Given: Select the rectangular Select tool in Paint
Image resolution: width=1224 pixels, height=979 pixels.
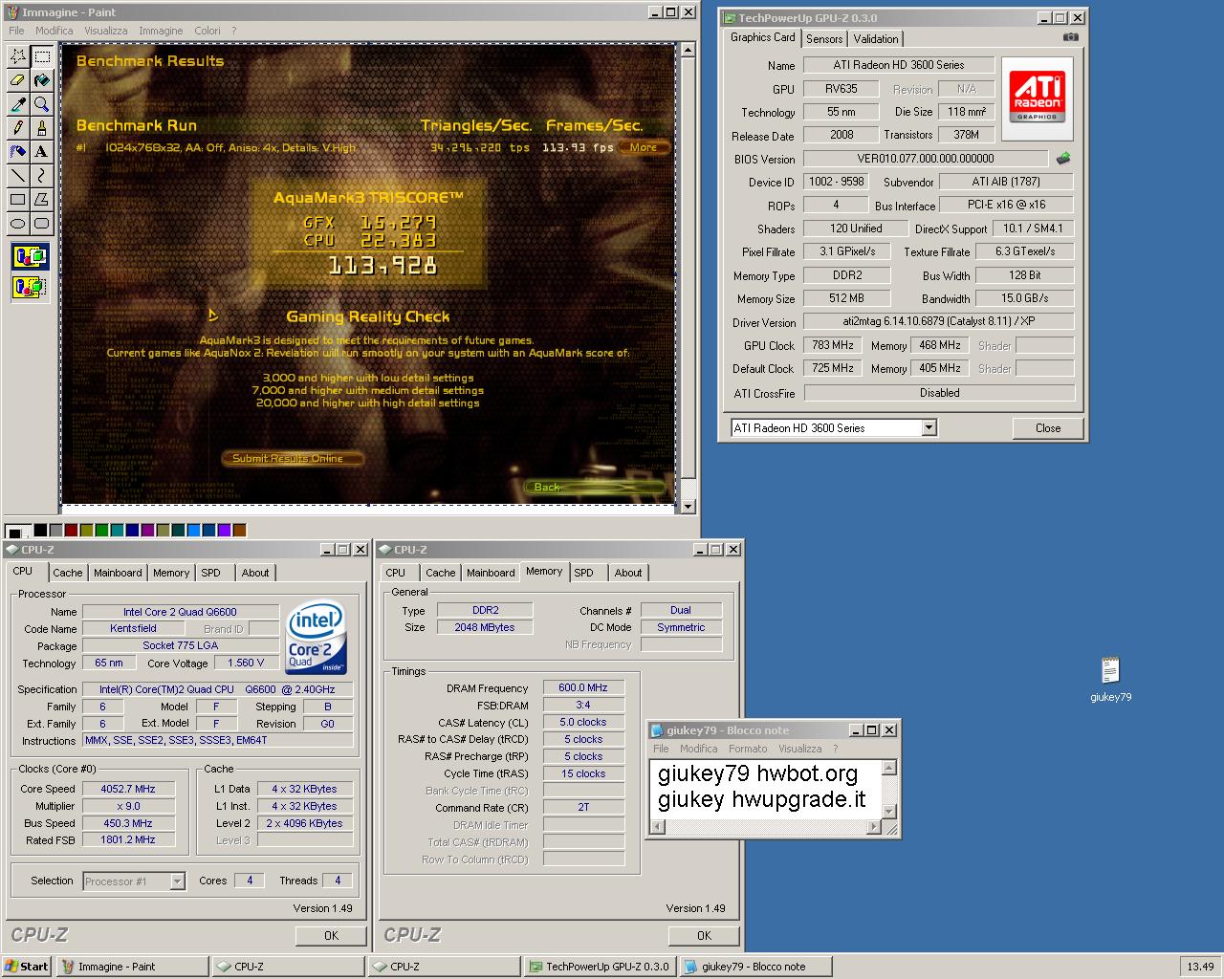Looking at the screenshot, I should tap(42, 56).
